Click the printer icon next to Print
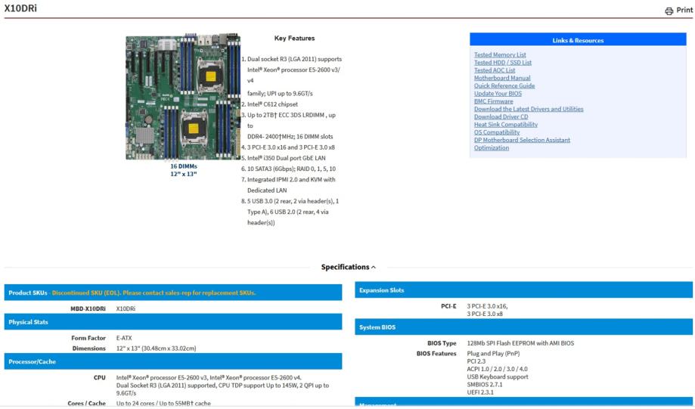The image size is (695, 409). coord(669,11)
